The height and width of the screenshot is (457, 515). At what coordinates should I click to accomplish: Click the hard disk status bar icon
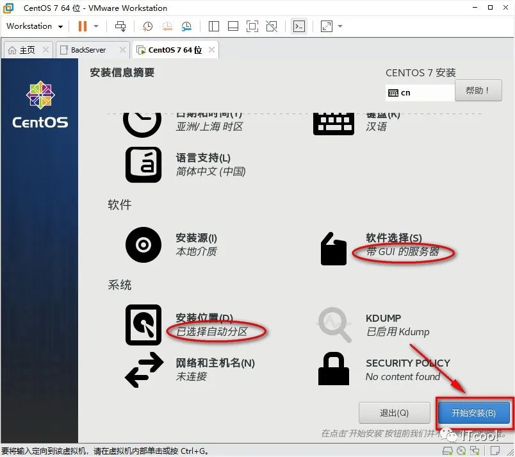(447, 451)
